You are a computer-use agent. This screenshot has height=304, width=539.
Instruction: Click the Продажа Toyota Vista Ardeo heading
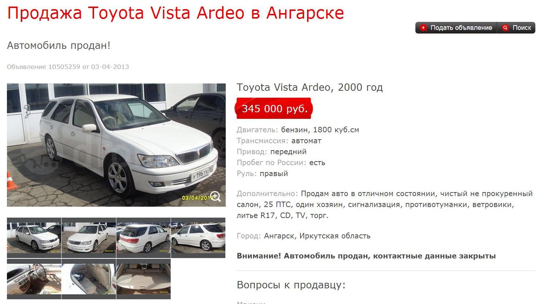coord(175,13)
